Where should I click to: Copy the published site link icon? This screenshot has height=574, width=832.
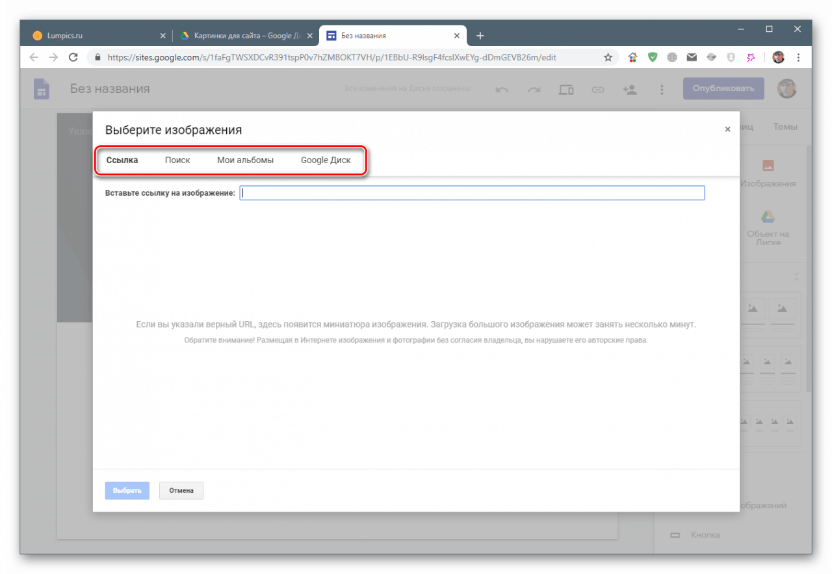(x=598, y=90)
